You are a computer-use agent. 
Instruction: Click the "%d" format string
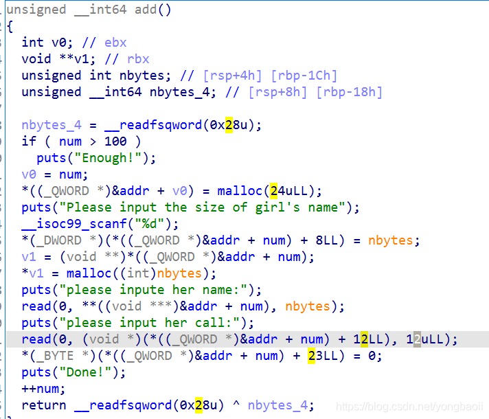tap(149, 224)
